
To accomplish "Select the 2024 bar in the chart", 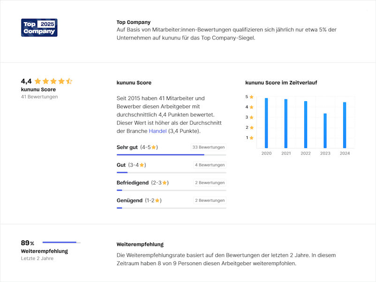I will tap(345, 125).
